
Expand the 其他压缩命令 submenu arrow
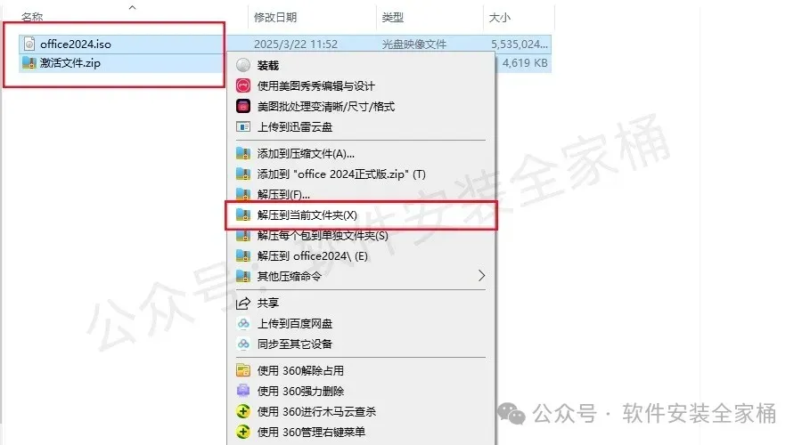click(481, 276)
